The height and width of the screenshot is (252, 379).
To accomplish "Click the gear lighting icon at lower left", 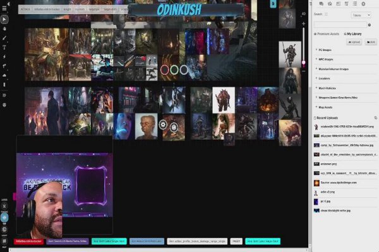I will (4, 229).
